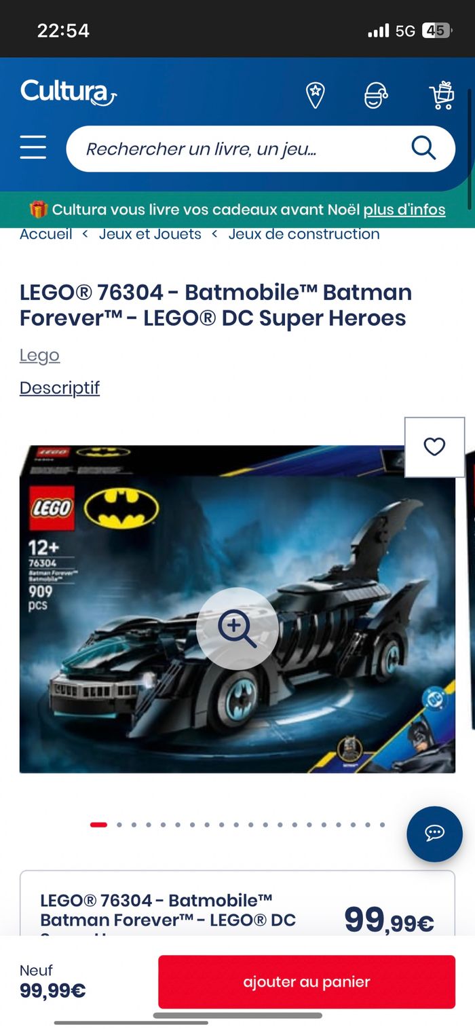
Task: Open the Batmobile box product image
Action: (237, 609)
